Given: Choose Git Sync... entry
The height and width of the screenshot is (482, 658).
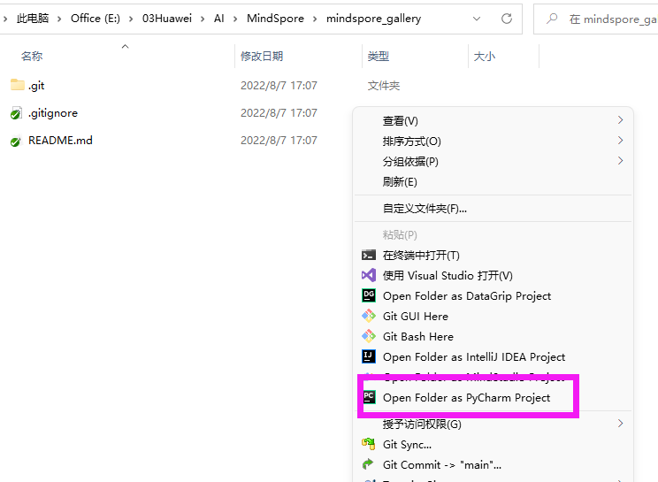Looking at the screenshot, I should tap(407, 445).
